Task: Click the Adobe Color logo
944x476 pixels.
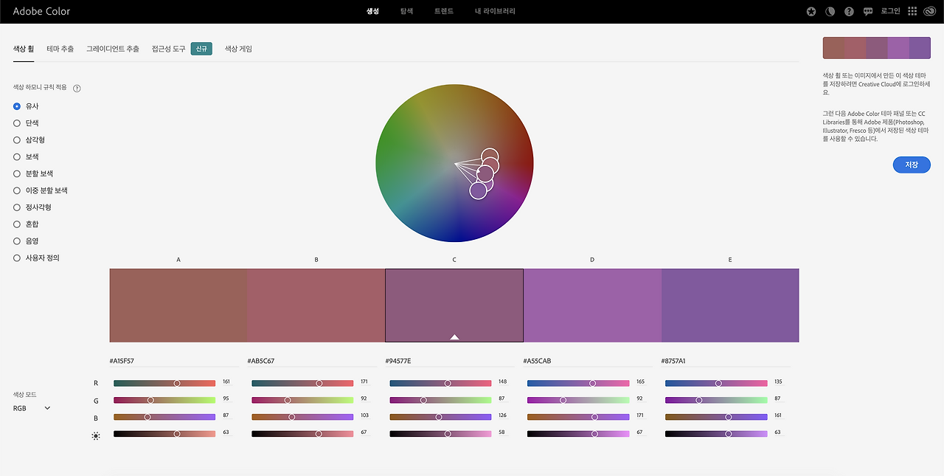Action: click(41, 12)
